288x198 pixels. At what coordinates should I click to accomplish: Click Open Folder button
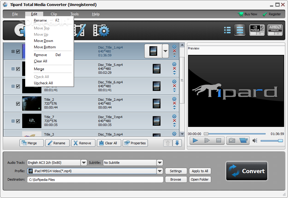pos(200,179)
